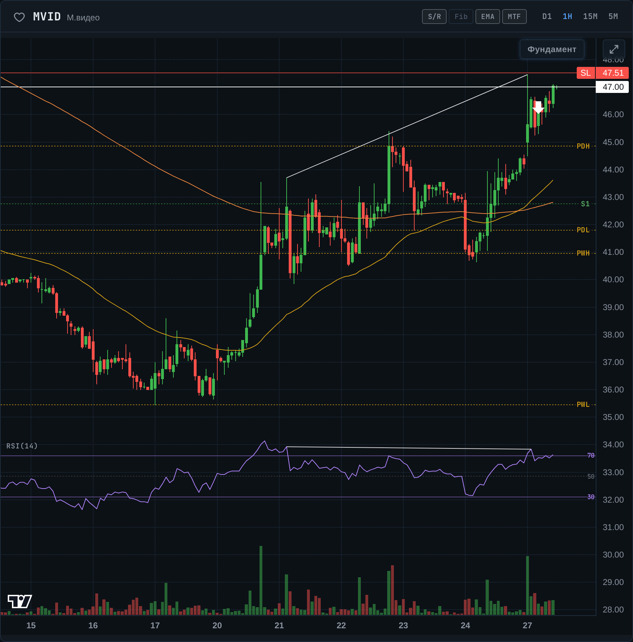Click the RSI(14) indicator label
This screenshot has height=642, width=633.
[x=22, y=446]
